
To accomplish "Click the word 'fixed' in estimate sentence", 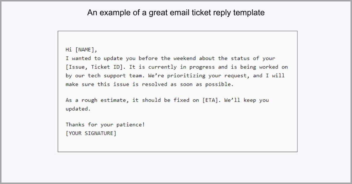I will click(x=181, y=100).
